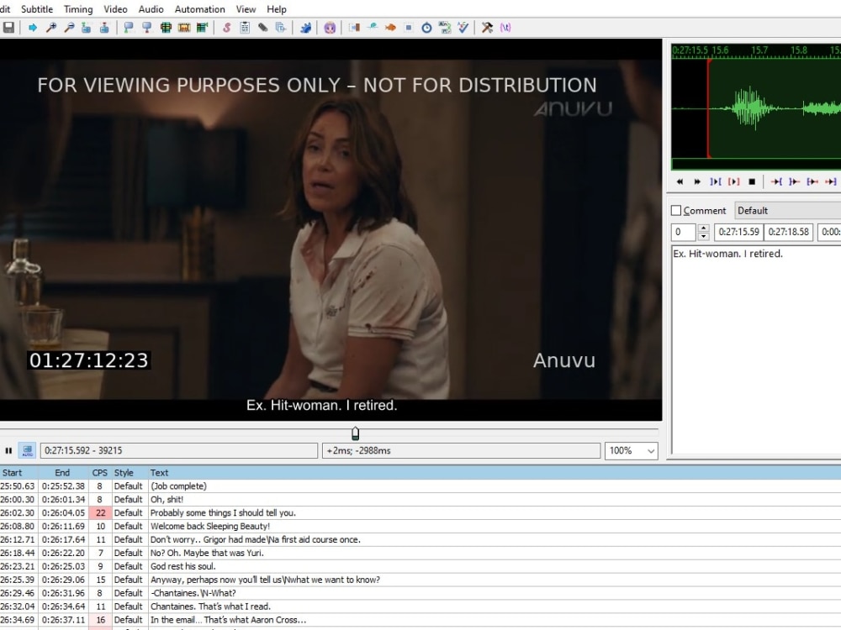Image resolution: width=841 pixels, height=630 pixels.
Task: Open Options hammer and wrench icon
Action: 487,28
